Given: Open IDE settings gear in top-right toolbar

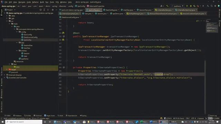Looking at the screenshot, I should click(215, 6).
